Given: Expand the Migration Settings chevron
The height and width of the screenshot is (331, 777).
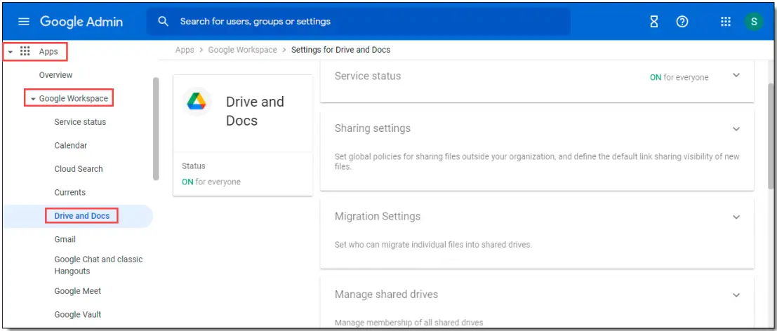Looking at the screenshot, I should [736, 217].
